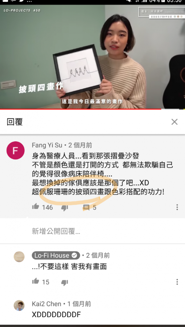The image size is (185, 327).
Task: Open Fang Yi Su's profile avatar
Action: click(x=15, y=151)
